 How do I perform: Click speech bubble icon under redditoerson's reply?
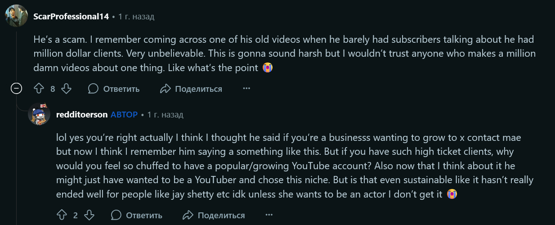point(116,215)
